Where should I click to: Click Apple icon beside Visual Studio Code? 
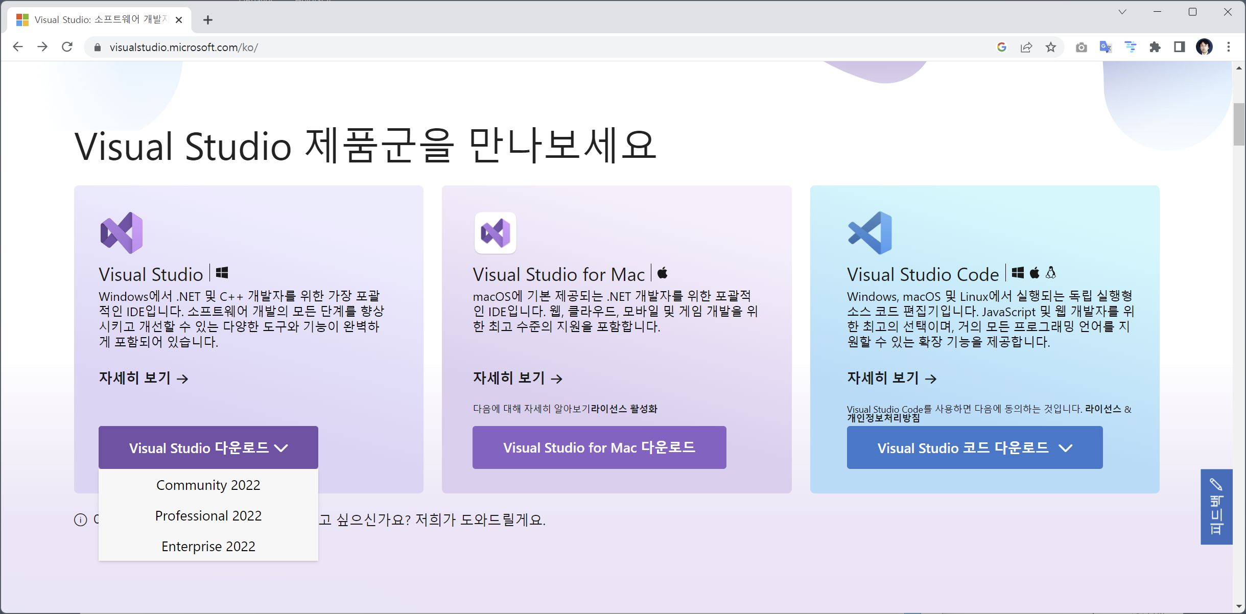[x=1035, y=273]
